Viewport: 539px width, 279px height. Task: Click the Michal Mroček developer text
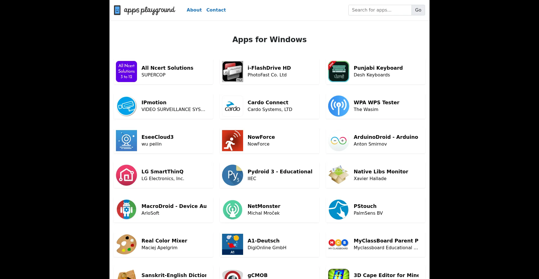(264, 213)
